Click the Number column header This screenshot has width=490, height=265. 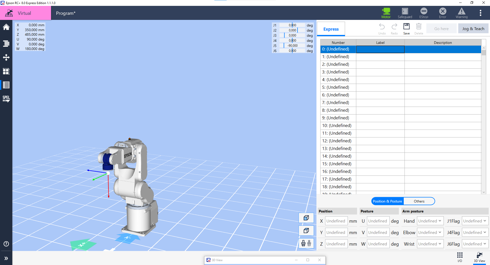tap(338, 43)
